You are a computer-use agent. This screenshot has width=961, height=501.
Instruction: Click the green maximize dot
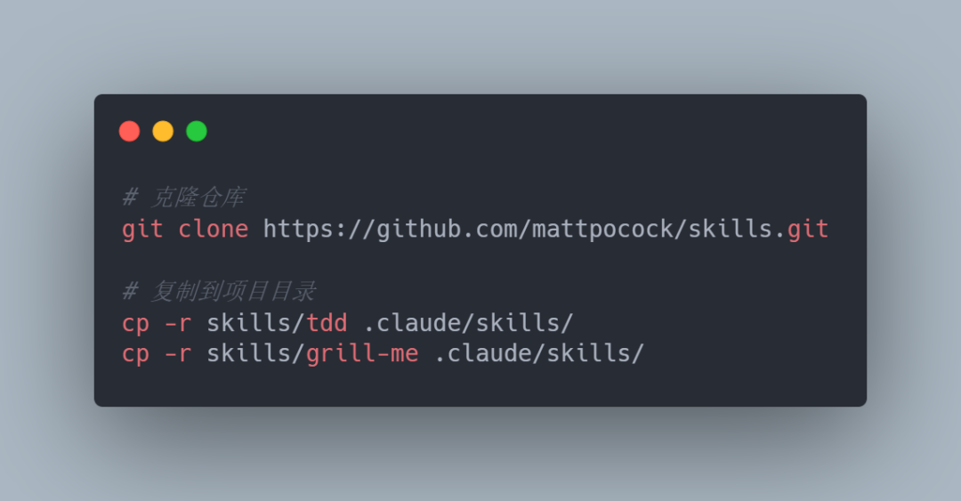[197, 131]
